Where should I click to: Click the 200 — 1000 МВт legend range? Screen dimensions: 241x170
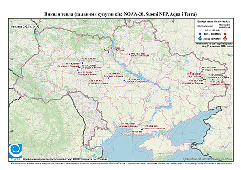tap(212, 34)
